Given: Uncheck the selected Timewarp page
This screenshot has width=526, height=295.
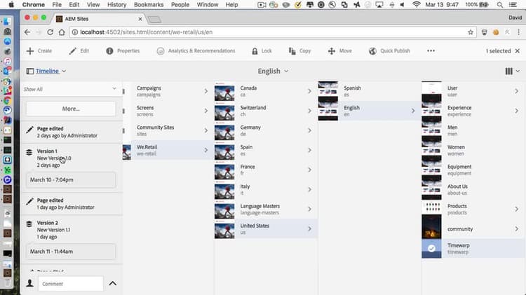Looking at the screenshot, I should click(x=431, y=249).
